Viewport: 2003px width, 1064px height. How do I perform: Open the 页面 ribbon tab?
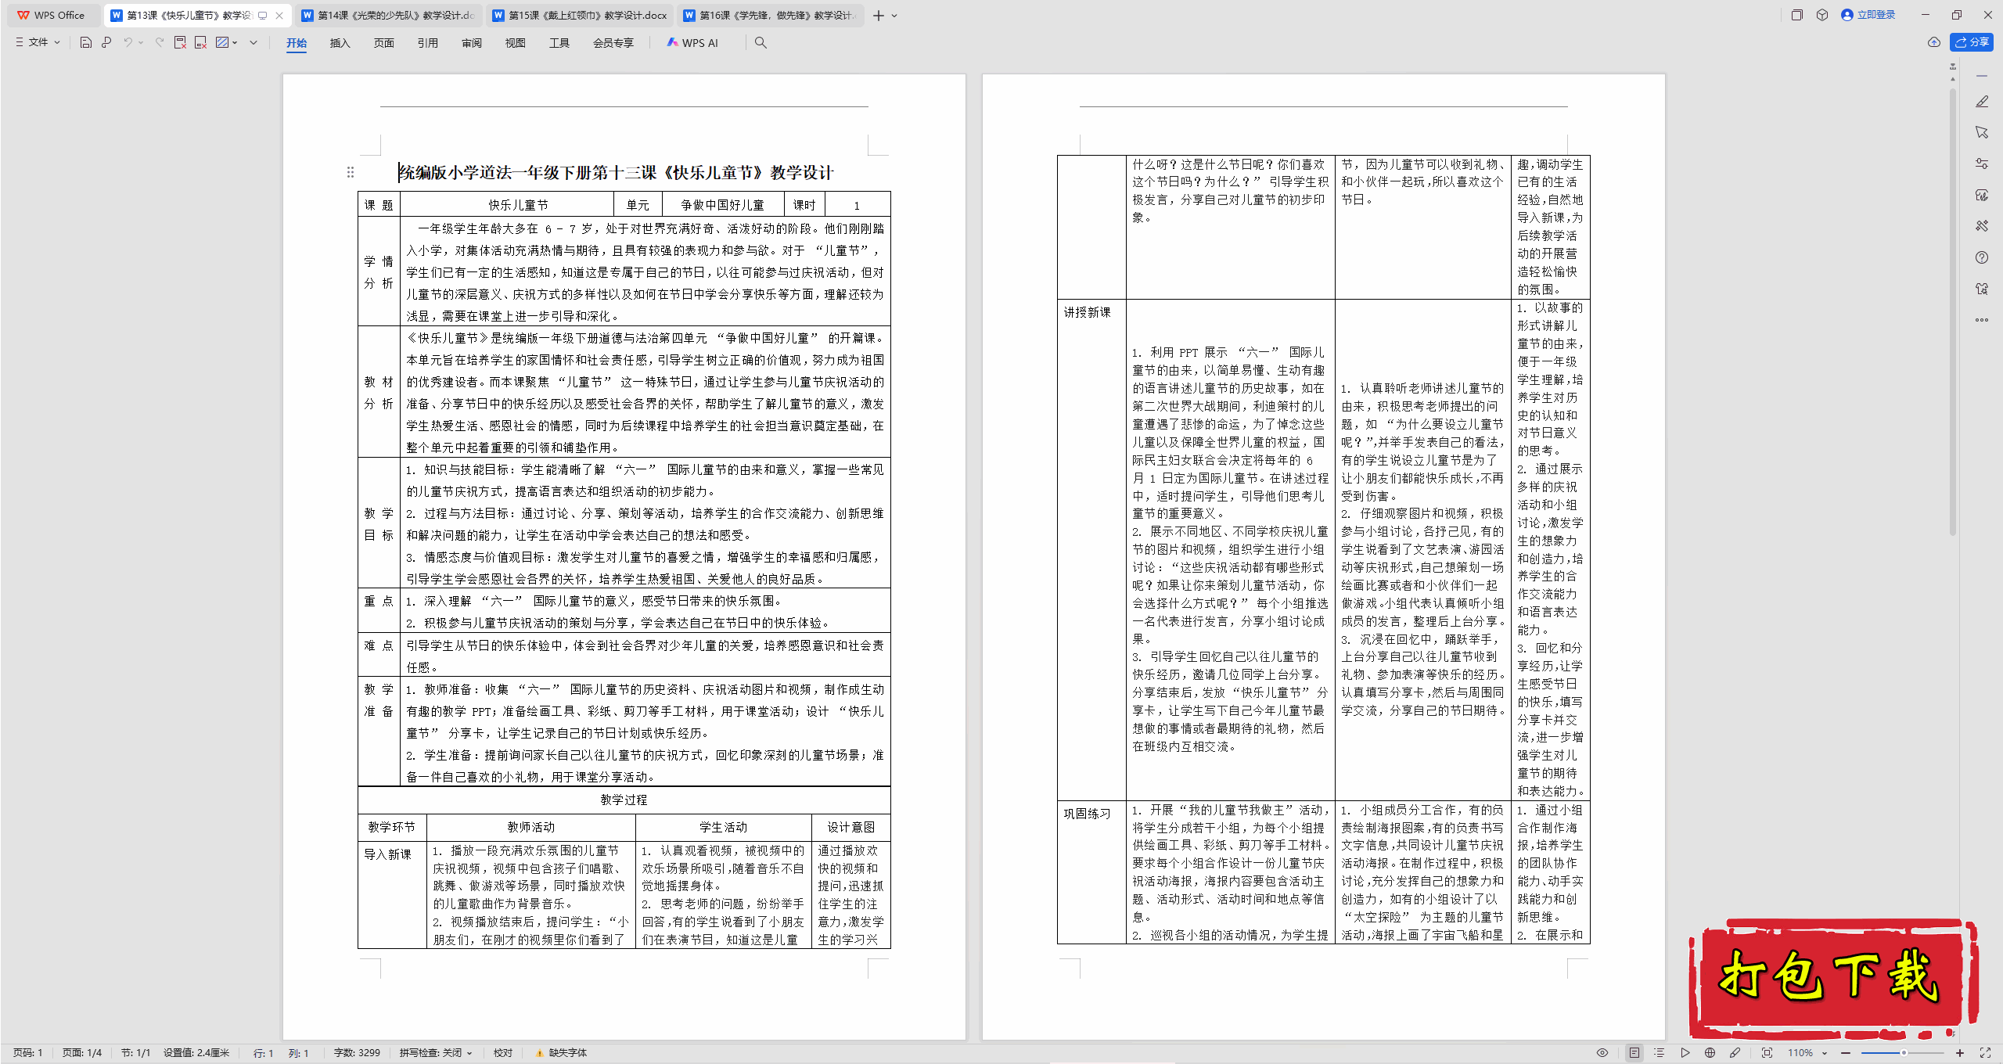click(x=384, y=43)
